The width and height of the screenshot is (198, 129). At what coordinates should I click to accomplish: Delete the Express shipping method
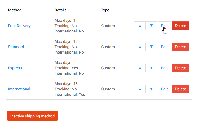pyautogui.click(x=180, y=68)
